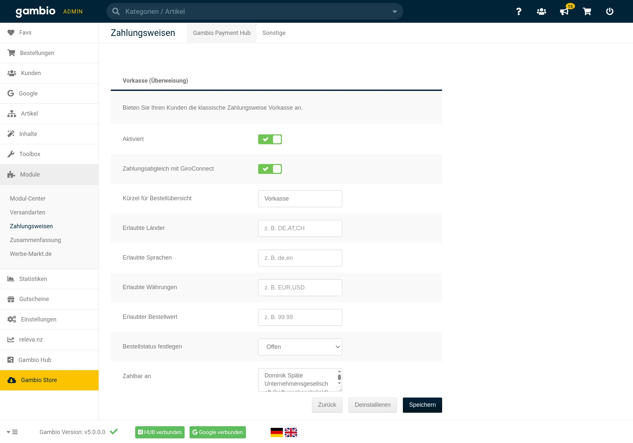Click the Deinstallieren button
This screenshot has height=443, width=633.
[372, 405]
